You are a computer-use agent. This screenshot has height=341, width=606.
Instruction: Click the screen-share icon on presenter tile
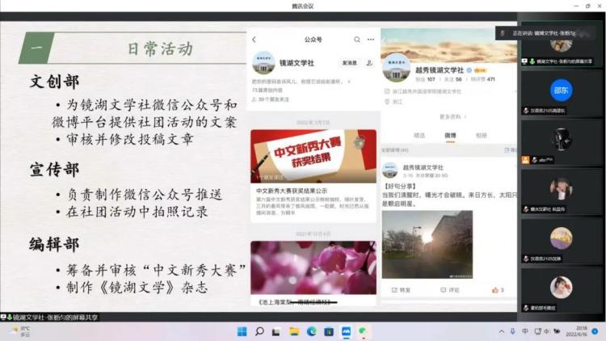click(x=524, y=61)
